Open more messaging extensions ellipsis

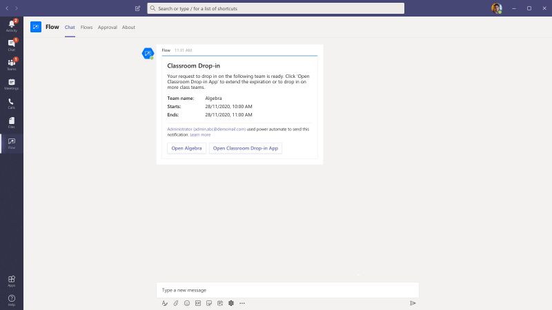pyautogui.click(x=242, y=303)
